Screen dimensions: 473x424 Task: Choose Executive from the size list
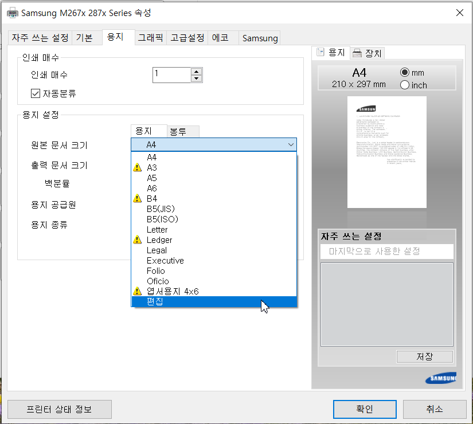[x=214, y=260]
